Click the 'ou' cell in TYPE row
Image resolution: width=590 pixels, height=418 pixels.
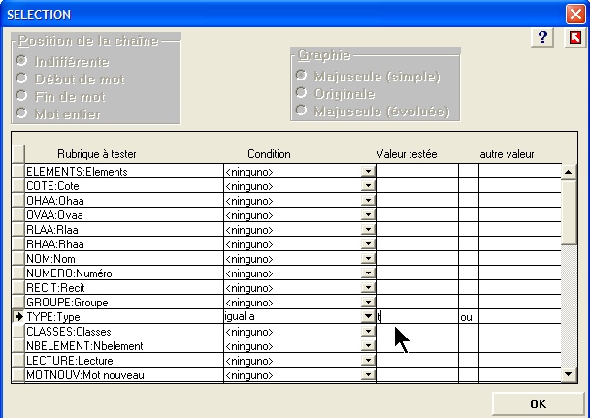tap(468, 317)
